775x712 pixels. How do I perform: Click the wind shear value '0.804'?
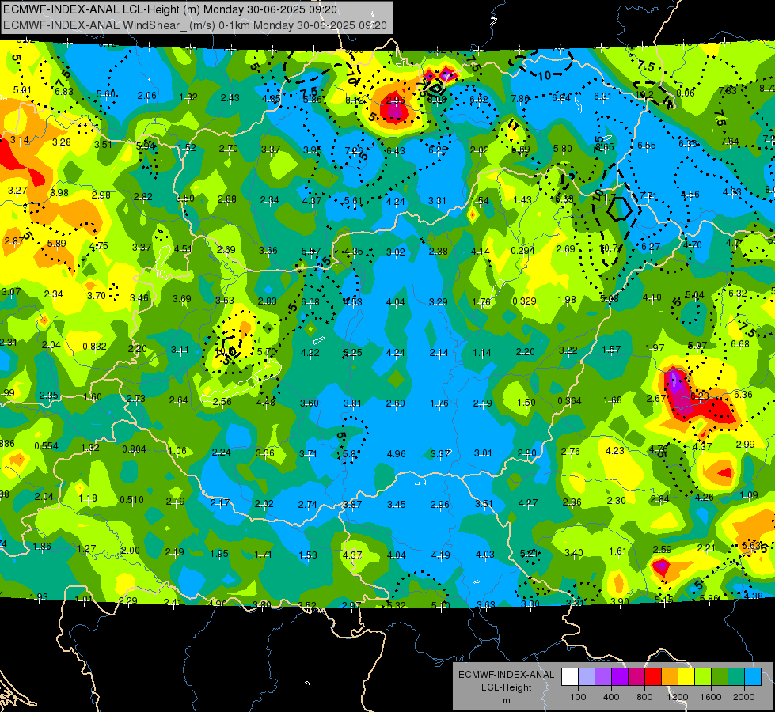tap(134, 449)
